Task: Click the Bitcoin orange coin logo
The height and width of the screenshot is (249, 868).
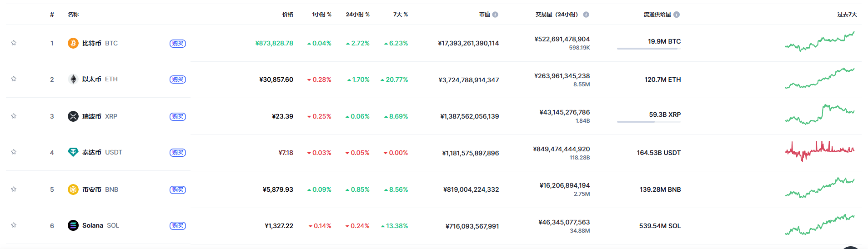Action: [73, 43]
